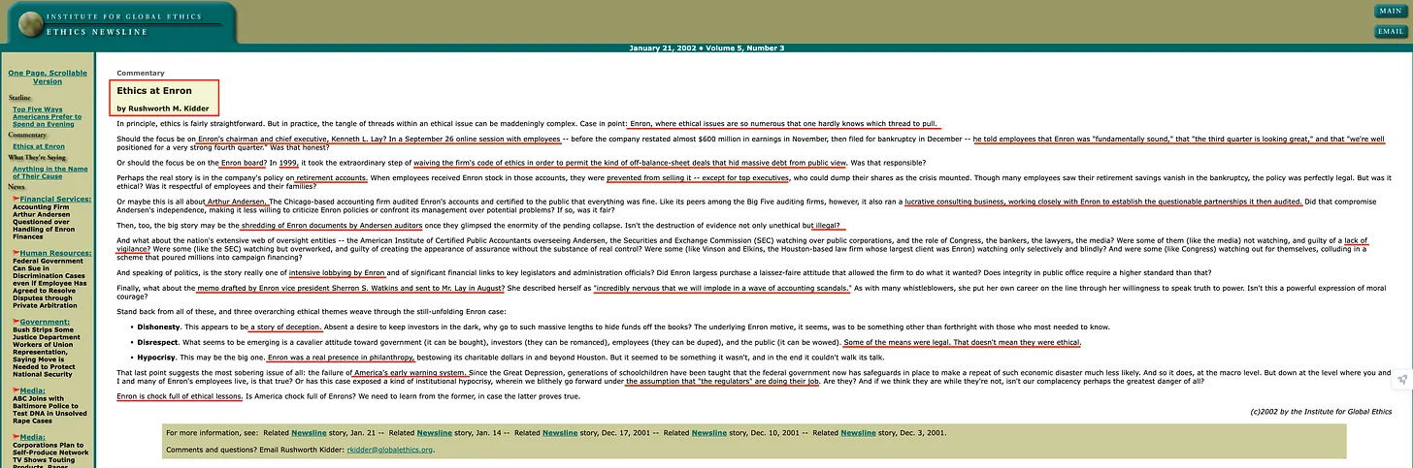The image size is (1413, 468).
Task: Click the 'Disrespect' bullet heading
Action: 158,342
